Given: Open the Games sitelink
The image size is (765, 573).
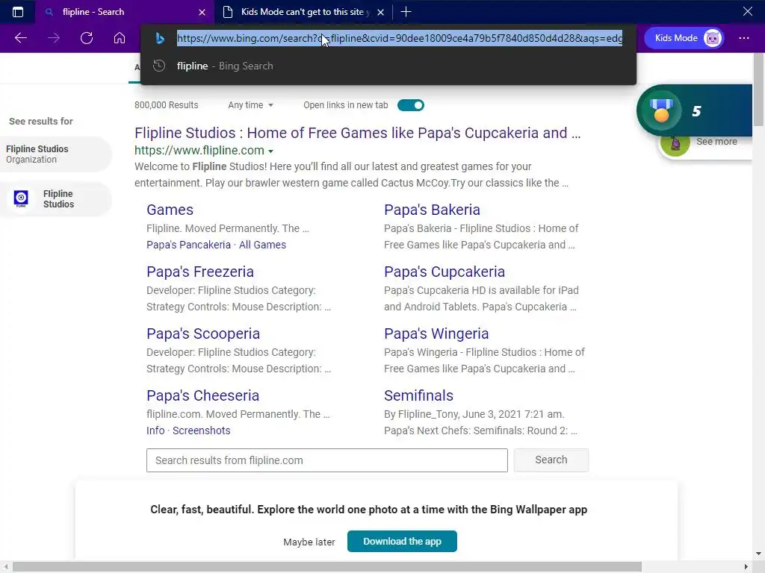Looking at the screenshot, I should (170, 210).
